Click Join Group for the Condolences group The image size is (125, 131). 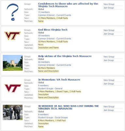point(108,8)
